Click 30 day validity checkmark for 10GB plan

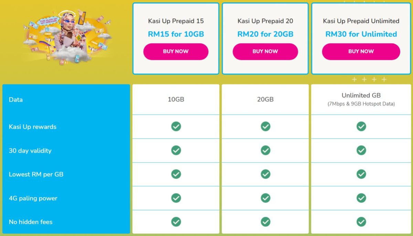click(x=176, y=150)
